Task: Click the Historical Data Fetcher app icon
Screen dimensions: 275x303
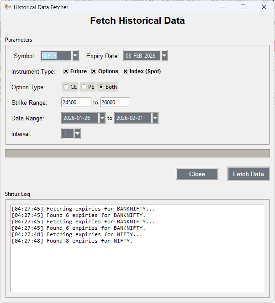Action: coord(8,7)
